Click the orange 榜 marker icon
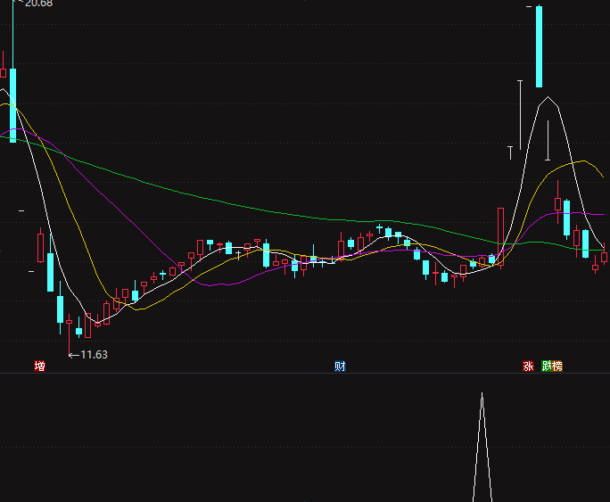Viewport: 610px width, 502px height. coord(557,366)
